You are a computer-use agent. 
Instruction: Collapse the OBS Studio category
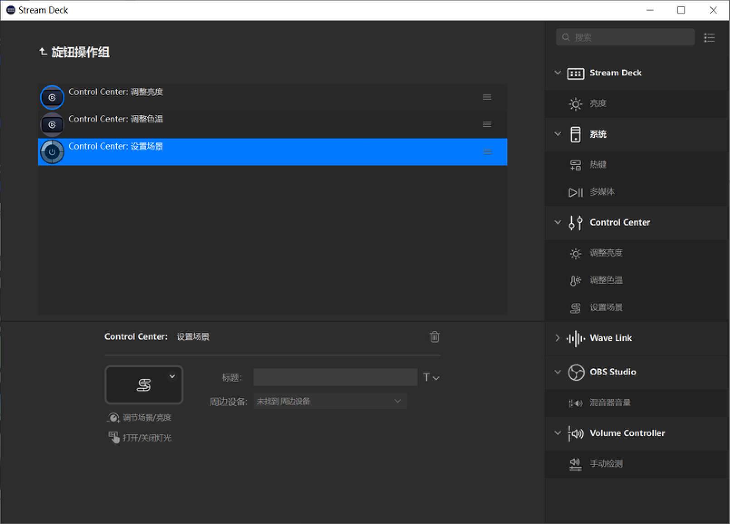[557, 372]
